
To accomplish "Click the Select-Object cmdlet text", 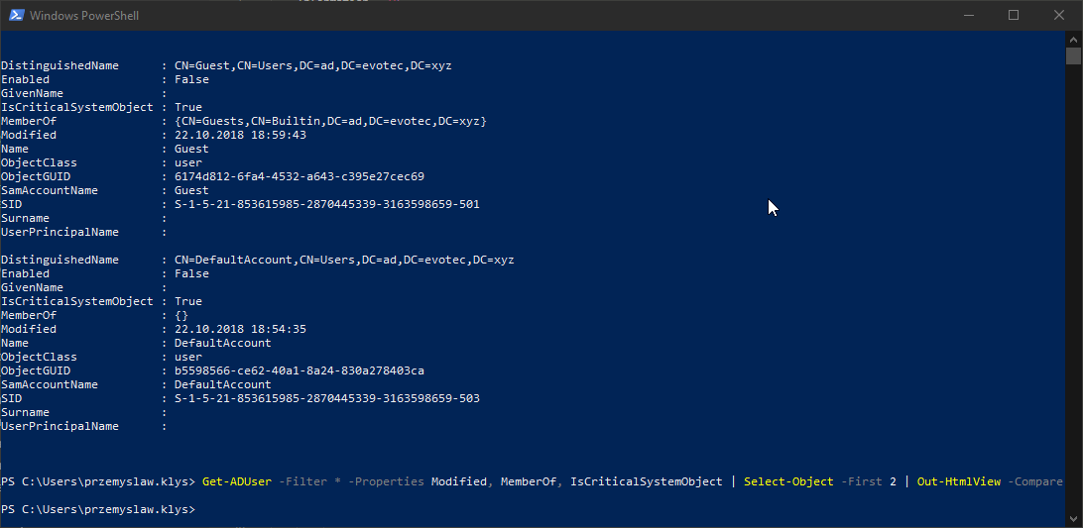I will coord(787,481).
